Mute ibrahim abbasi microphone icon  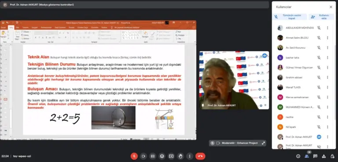pyautogui.click(x=319, y=77)
